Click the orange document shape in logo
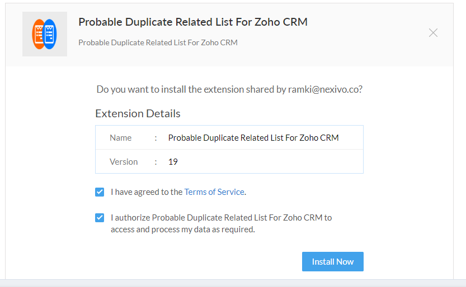 [x=38, y=34]
